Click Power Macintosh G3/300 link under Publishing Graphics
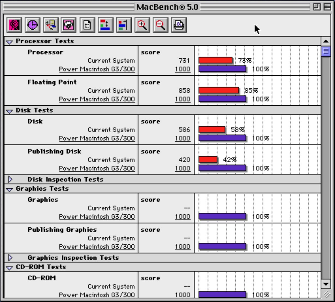 point(97,247)
